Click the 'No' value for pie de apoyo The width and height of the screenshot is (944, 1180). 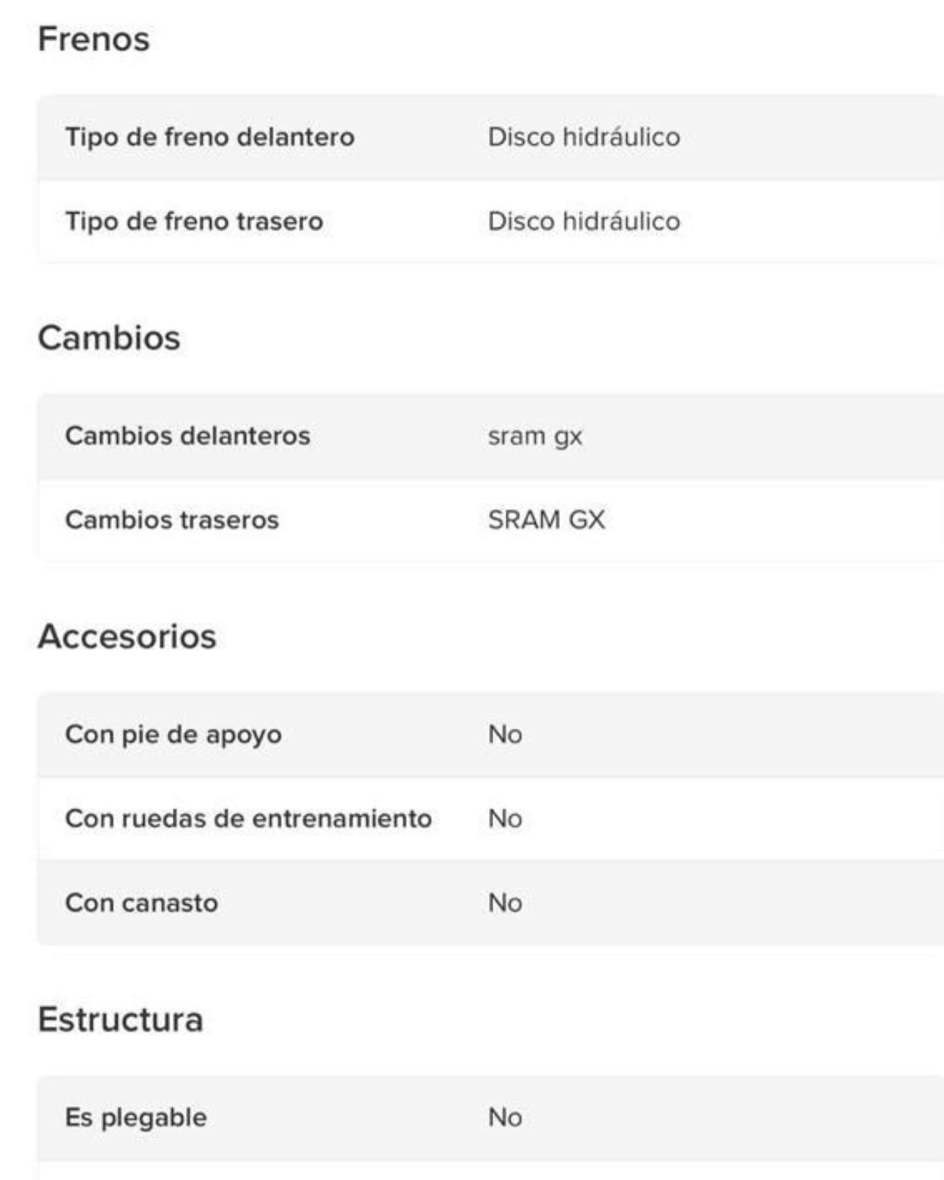pyautogui.click(x=505, y=735)
